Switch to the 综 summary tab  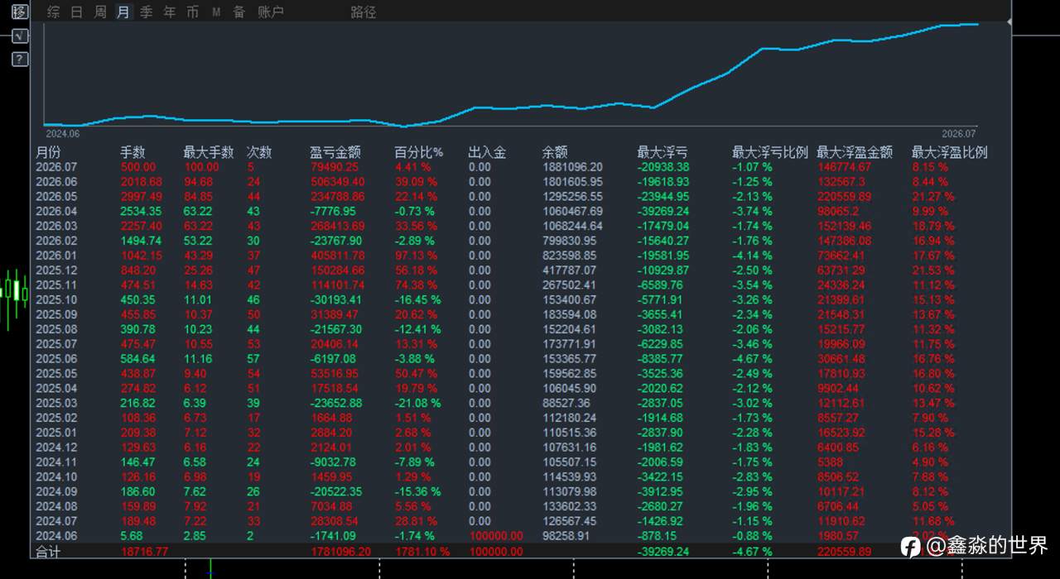tap(53, 12)
